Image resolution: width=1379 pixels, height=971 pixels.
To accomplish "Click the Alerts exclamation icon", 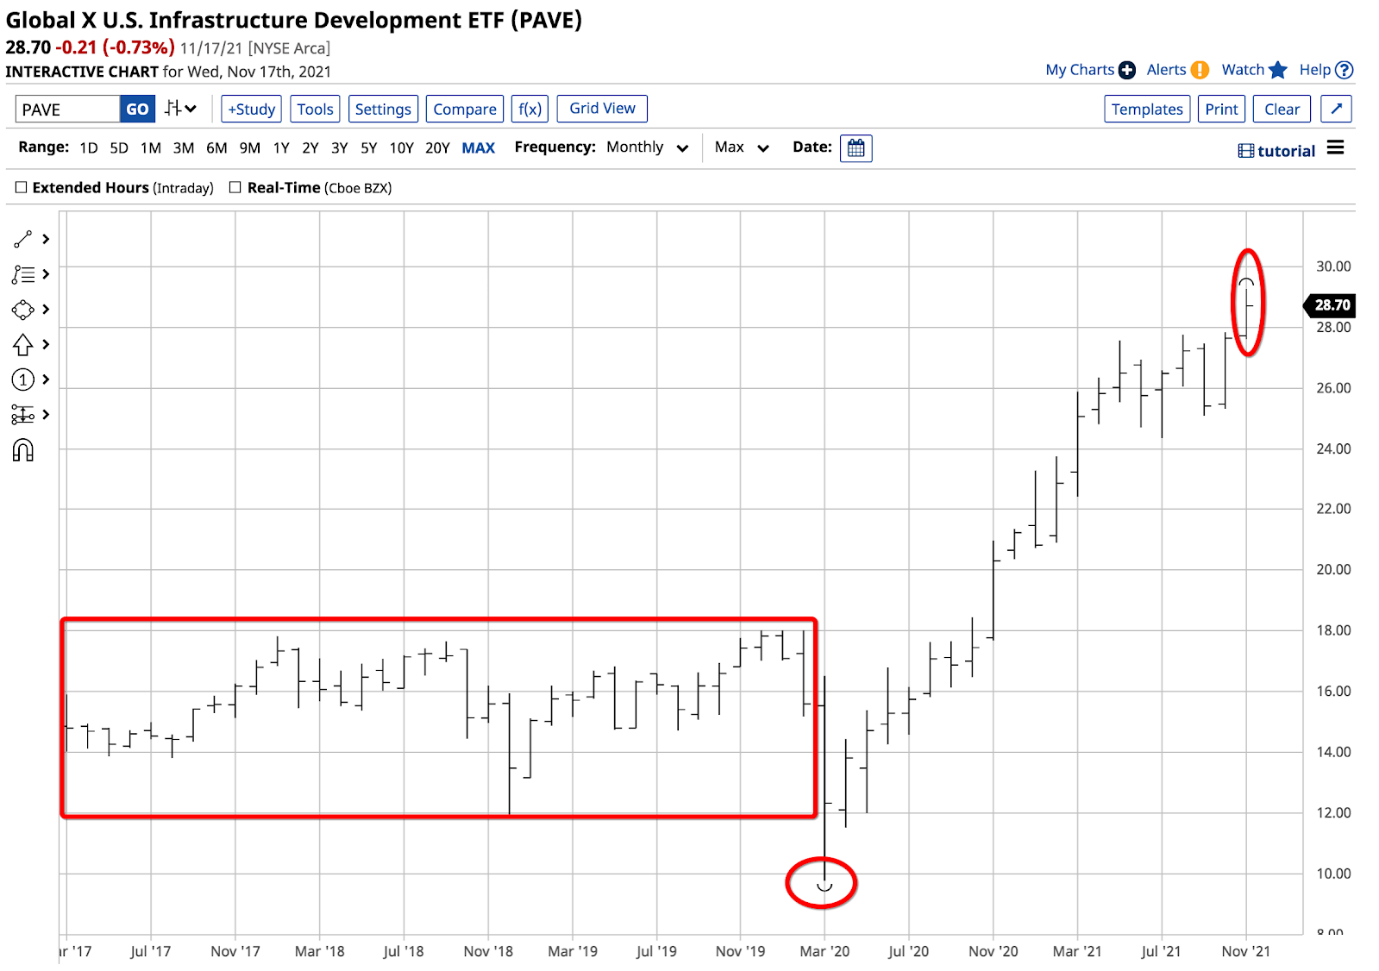I will [1200, 70].
